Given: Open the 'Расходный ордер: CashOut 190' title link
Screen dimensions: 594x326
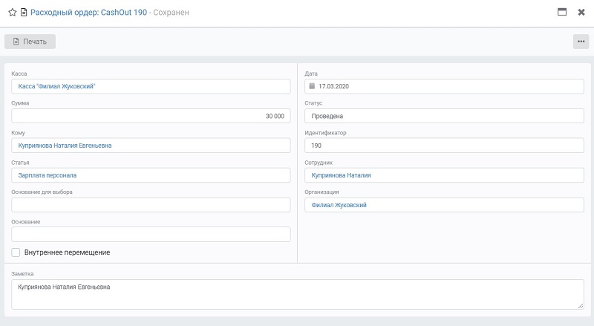Looking at the screenshot, I should point(88,13).
